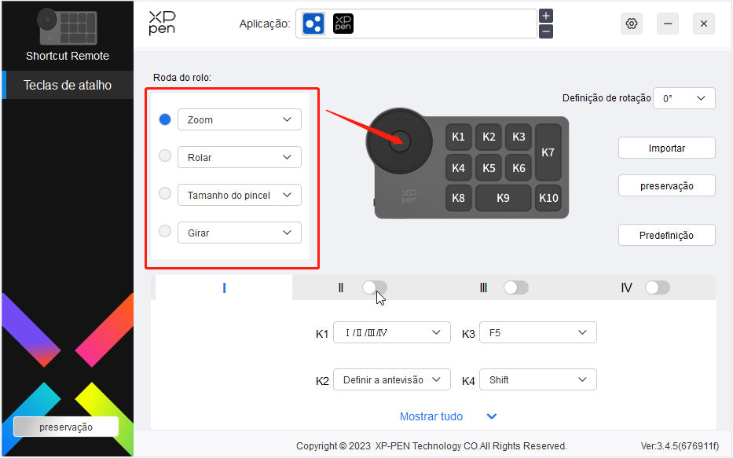Screen dimensions: 733x458
Task: Switch to the group I tab
Action: pyautogui.click(x=224, y=288)
